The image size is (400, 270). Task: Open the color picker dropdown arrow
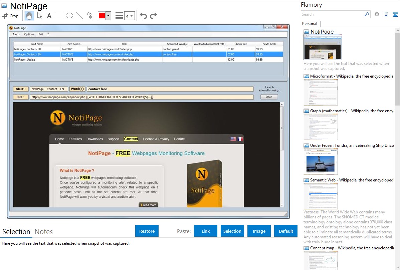click(x=108, y=16)
